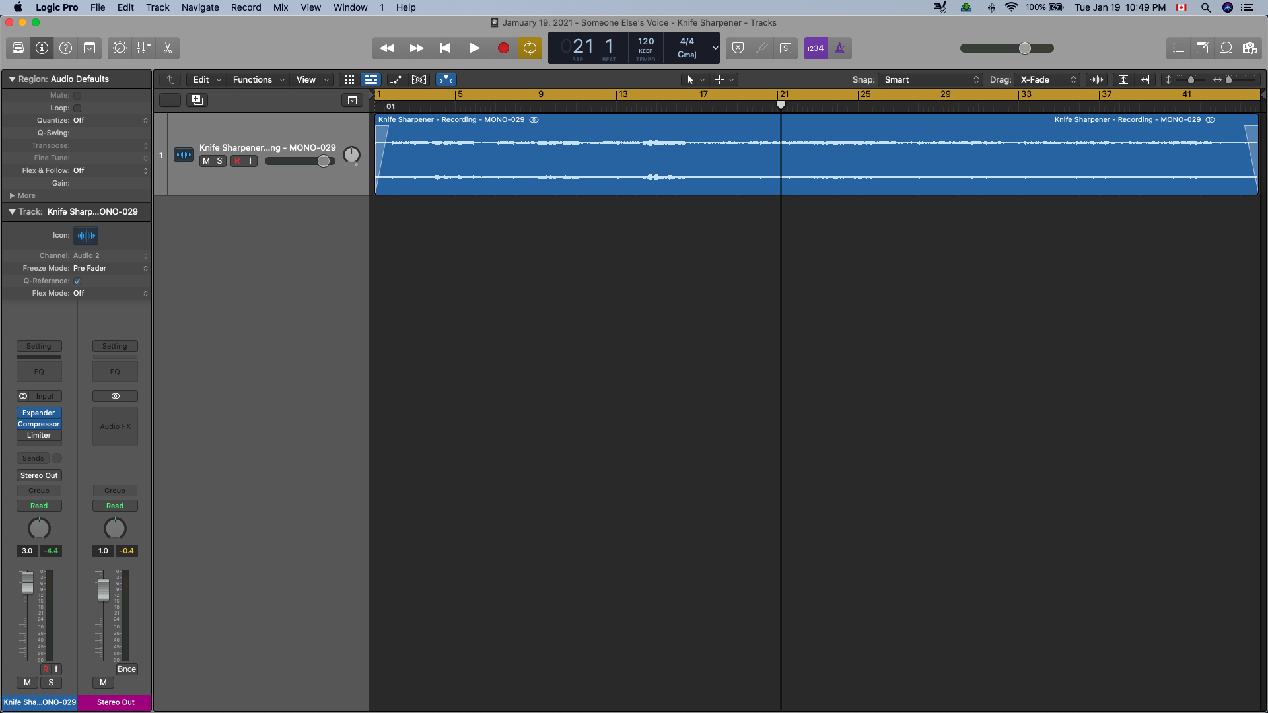Image resolution: width=1268 pixels, height=713 pixels.
Task: Show list view in Tracks area
Action: (x=371, y=80)
